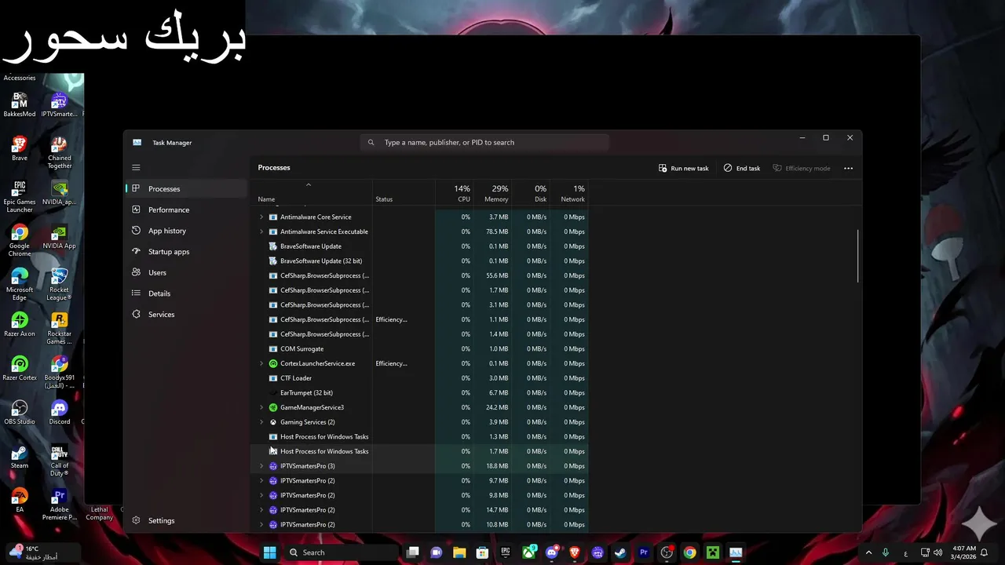The height and width of the screenshot is (565, 1005).
Task: Sort processes by Memory column header
Action: 492,193
